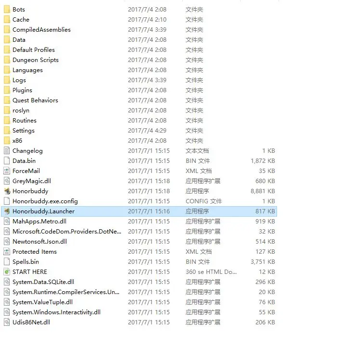This screenshot has width=356, height=358.
Task: Click the Honorbuddy.exe.config file icon
Action: tap(7, 201)
